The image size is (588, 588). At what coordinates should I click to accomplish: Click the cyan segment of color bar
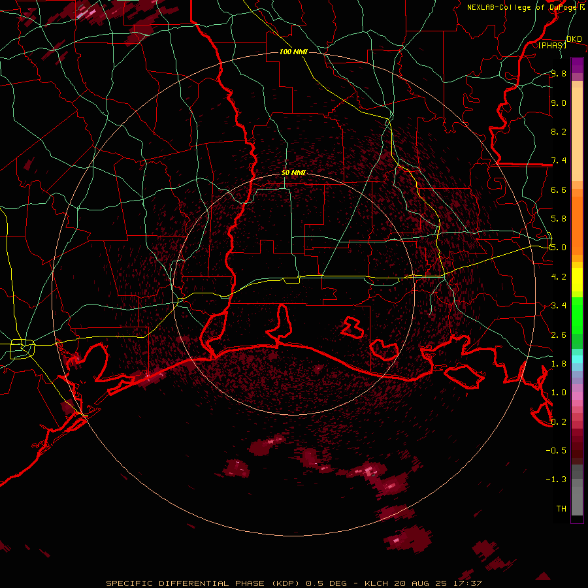tap(577, 359)
